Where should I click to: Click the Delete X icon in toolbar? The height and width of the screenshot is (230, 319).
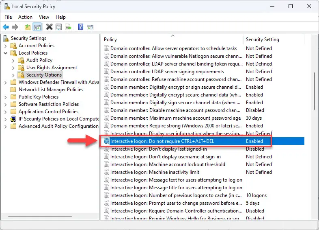[x=49, y=27]
